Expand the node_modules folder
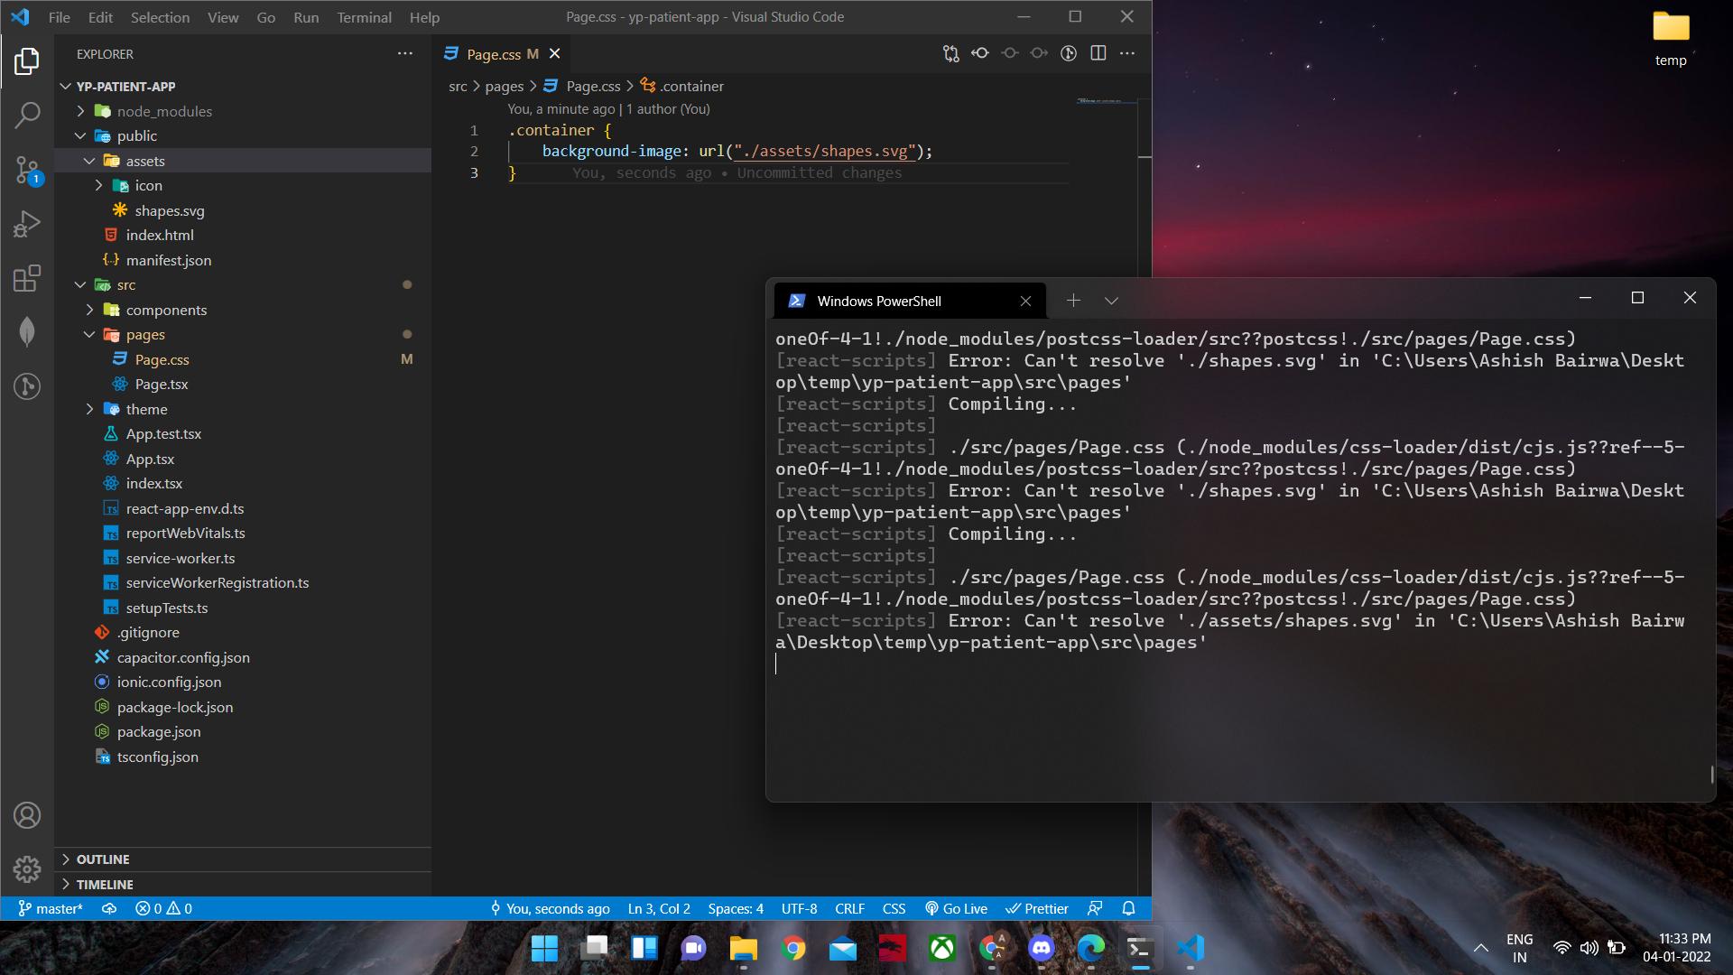 click(242, 111)
